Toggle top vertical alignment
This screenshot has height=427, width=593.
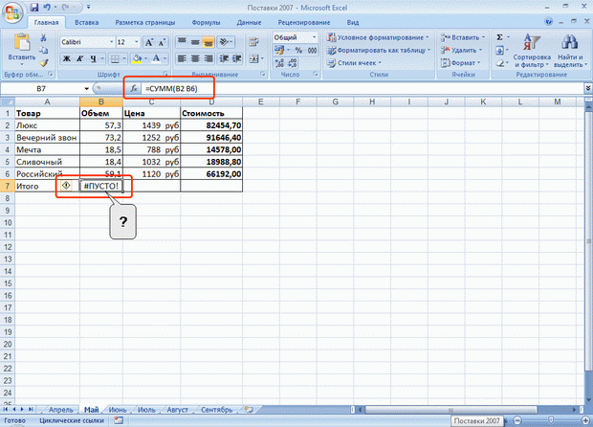[x=182, y=42]
